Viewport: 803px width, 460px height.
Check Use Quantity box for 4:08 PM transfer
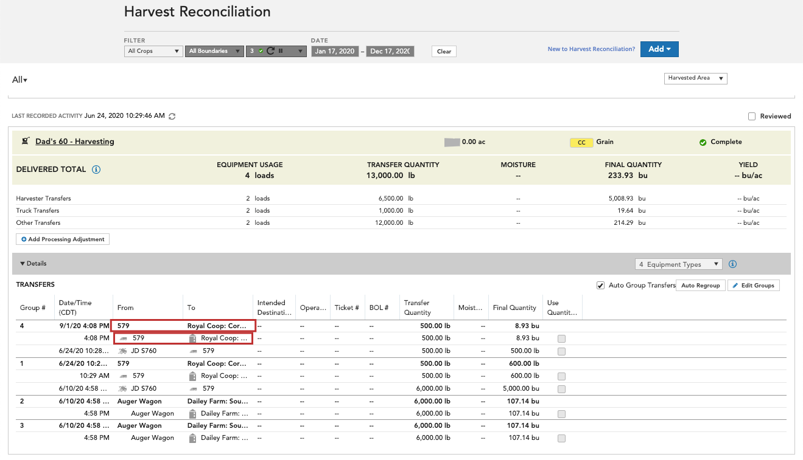[x=561, y=338]
